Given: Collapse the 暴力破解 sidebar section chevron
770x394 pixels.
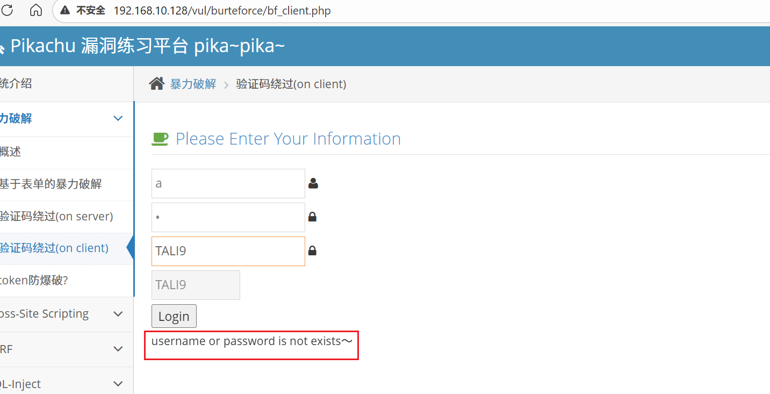Looking at the screenshot, I should coord(119,118).
